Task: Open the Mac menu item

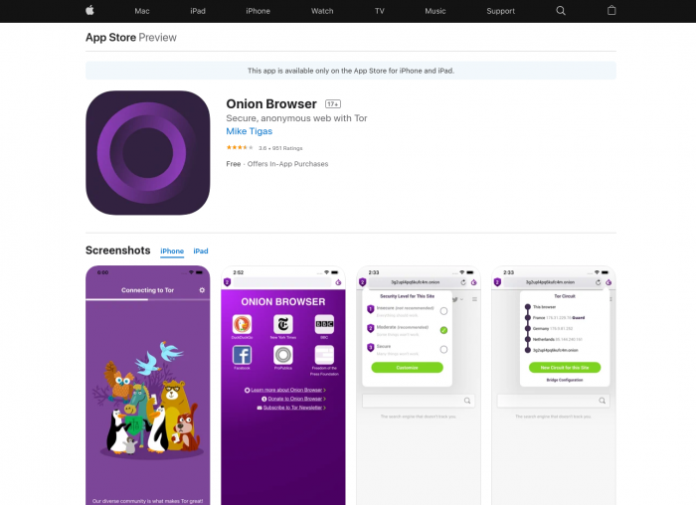Action: [142, 11]
